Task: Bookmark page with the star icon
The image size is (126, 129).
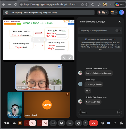Action: click(x=82, y=5)
